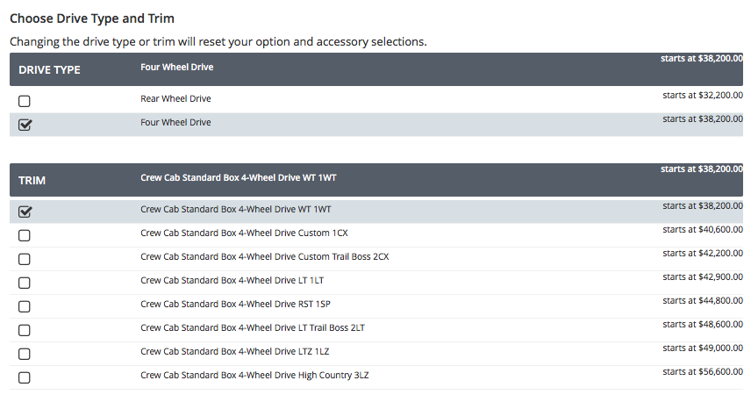Viewport: 751px width, 402px height.
Task: Enable the LT 1LT trim checkbox
Action: pos(25,283)
